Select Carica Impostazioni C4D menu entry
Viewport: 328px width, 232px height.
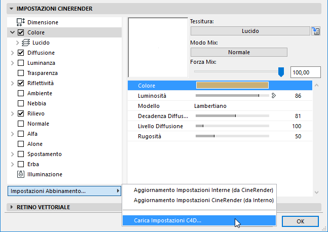tap(199, 220)
